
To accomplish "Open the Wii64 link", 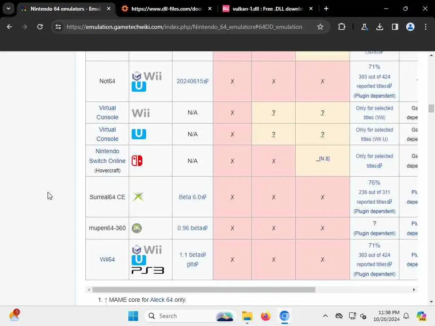I will coord(107,259).
